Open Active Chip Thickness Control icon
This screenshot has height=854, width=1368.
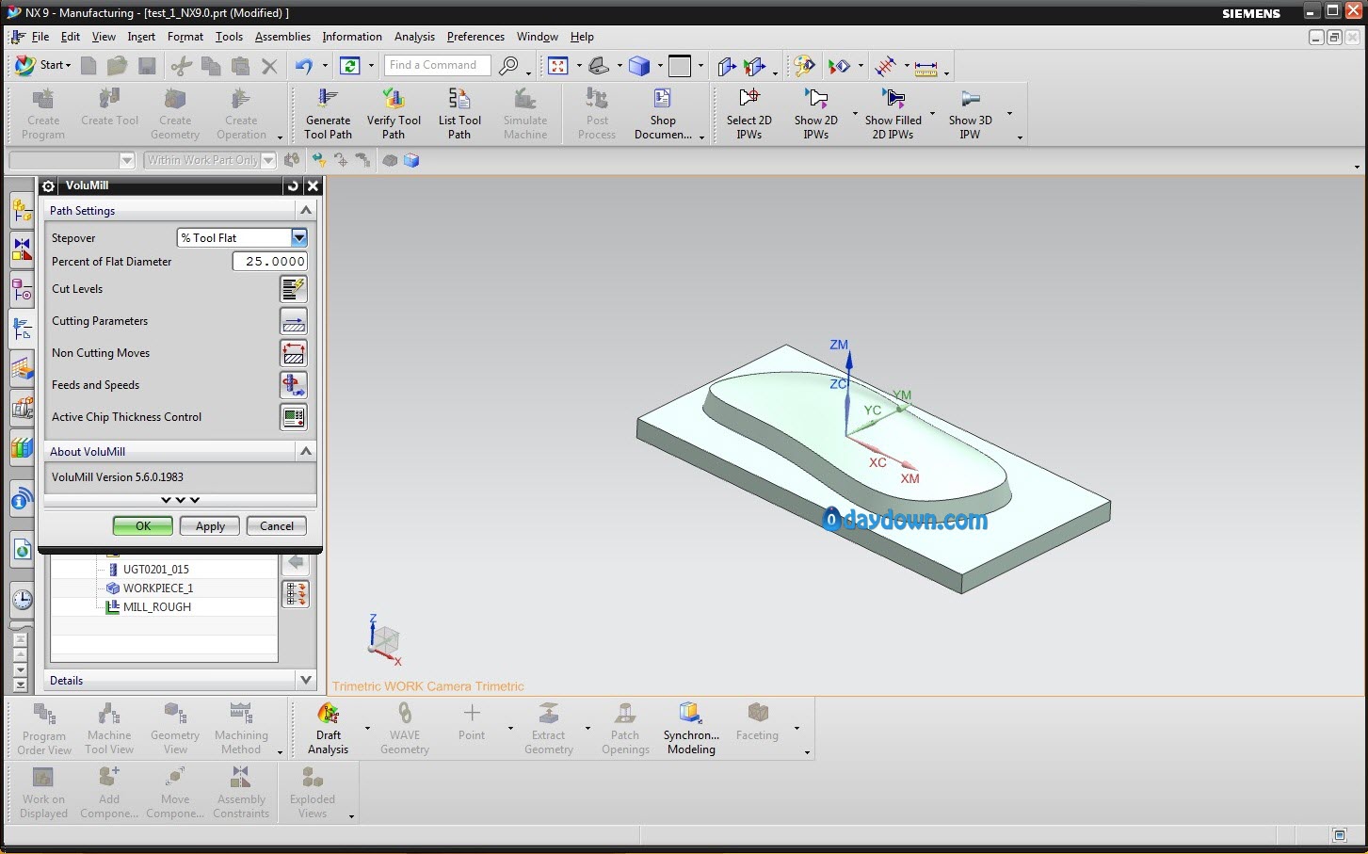click(x=294, y=417)
